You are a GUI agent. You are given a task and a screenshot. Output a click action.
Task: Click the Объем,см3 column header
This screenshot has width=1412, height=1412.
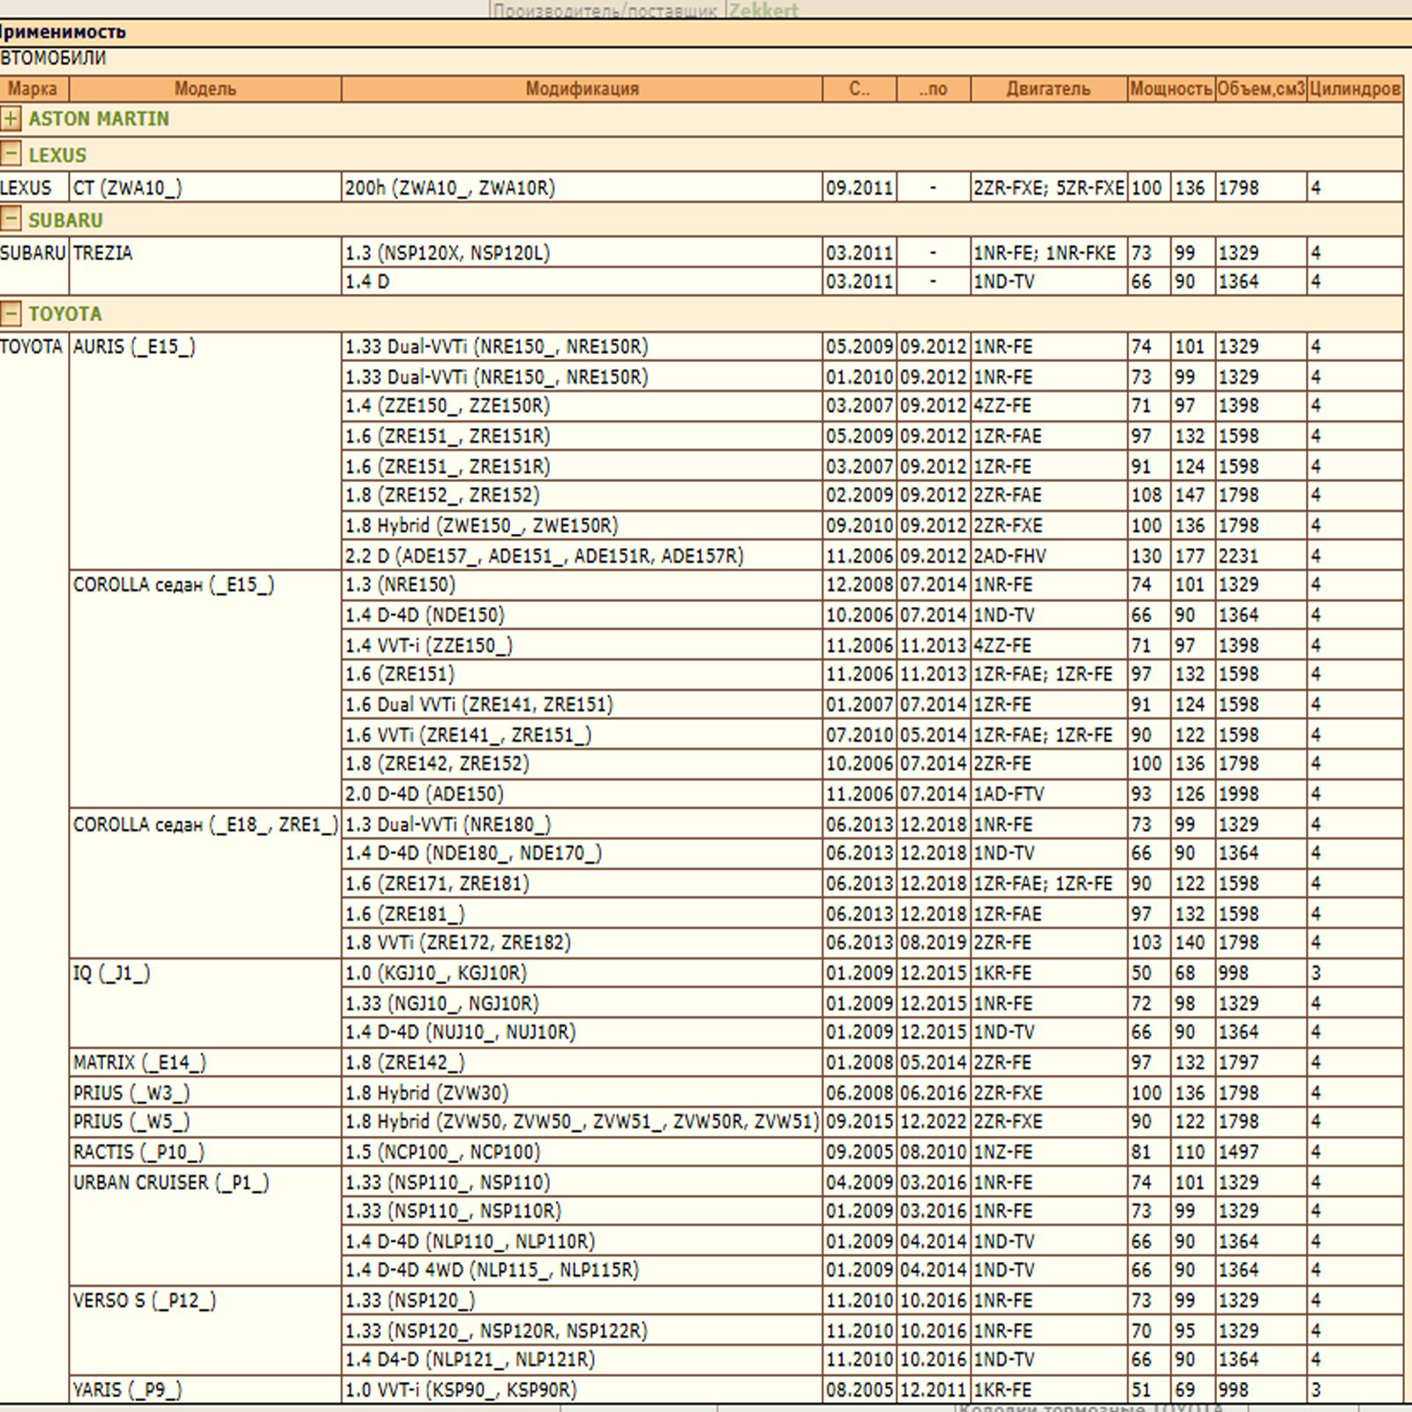[1260, 88]
